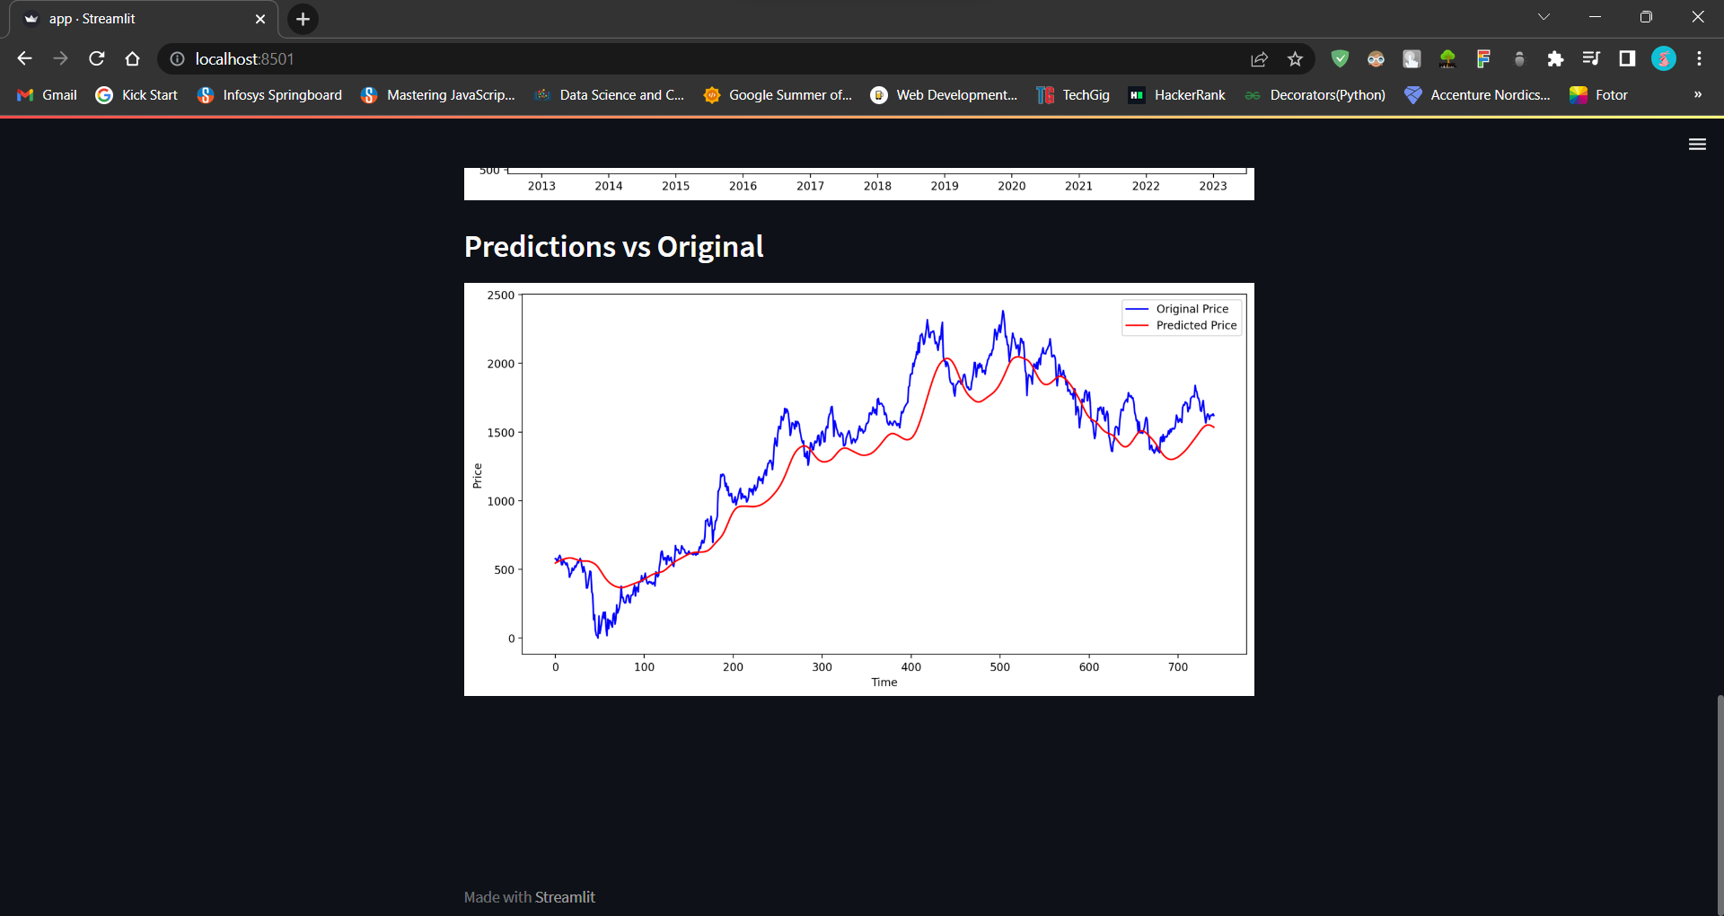Click the music playlist extension icon

pyautogui.click(x=1591, y=58)
